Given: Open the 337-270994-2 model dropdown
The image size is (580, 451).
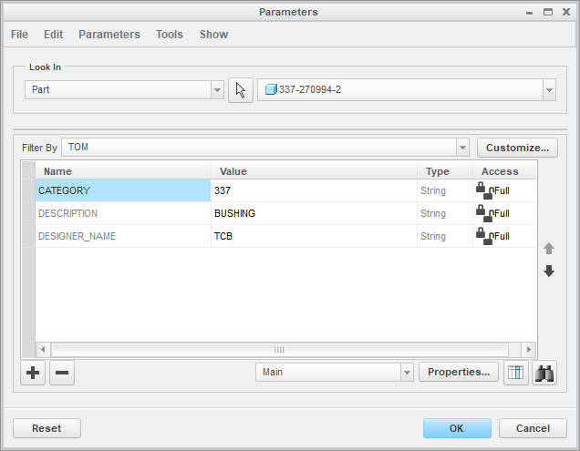Looking at the screenshot, I should click(549, 90).
